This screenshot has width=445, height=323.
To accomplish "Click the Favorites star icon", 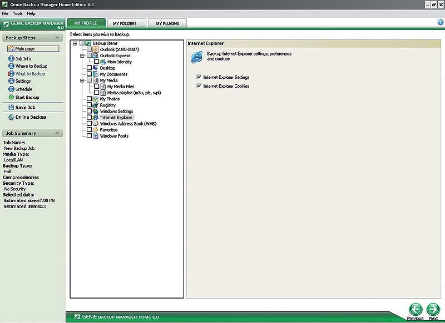I will [x=96, y=130].
